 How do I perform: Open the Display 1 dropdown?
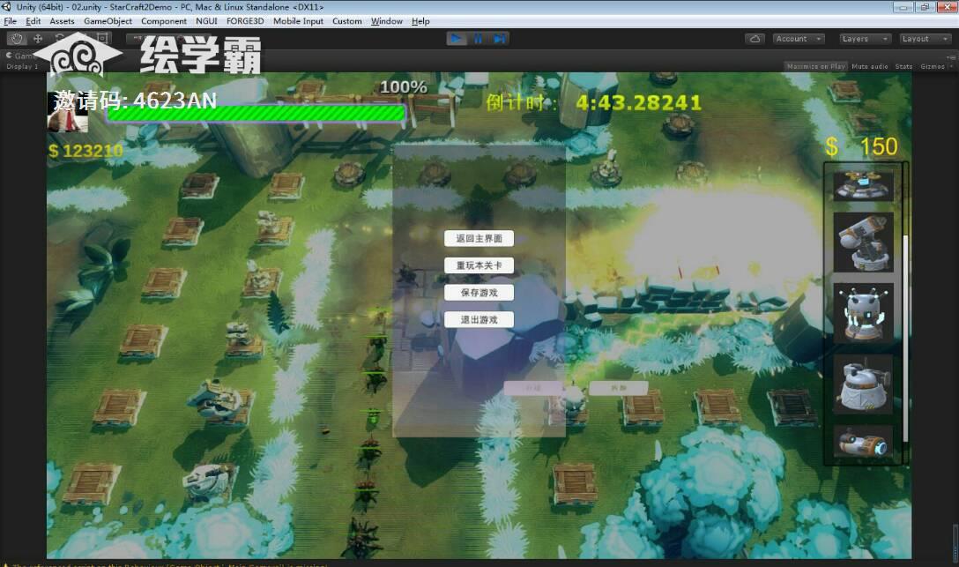point(22,66)
